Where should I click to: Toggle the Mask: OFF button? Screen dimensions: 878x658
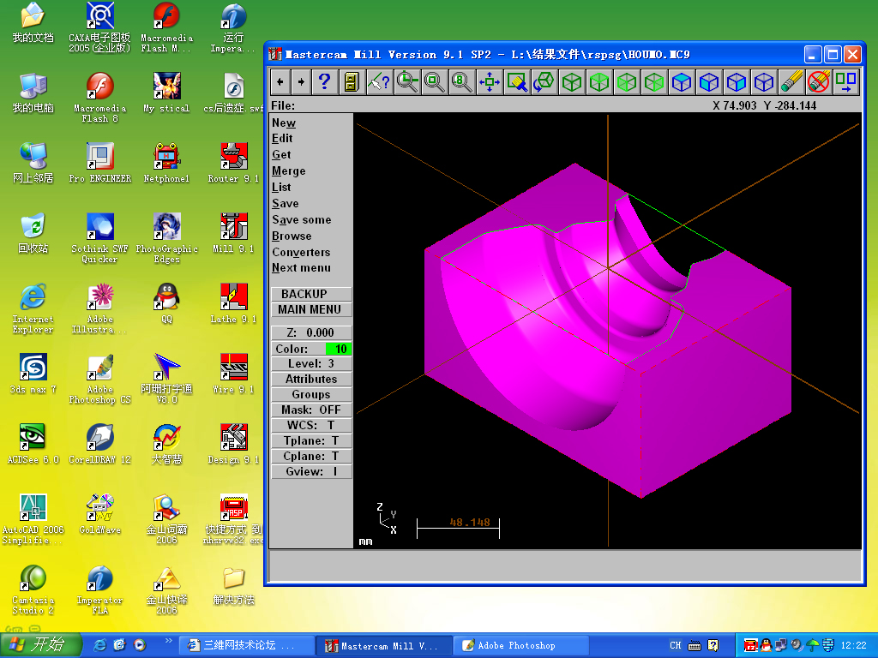tap(311, 410)
